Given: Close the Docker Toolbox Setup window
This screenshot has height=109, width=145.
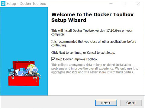Looking at the screenshot, I should point(138,4).
